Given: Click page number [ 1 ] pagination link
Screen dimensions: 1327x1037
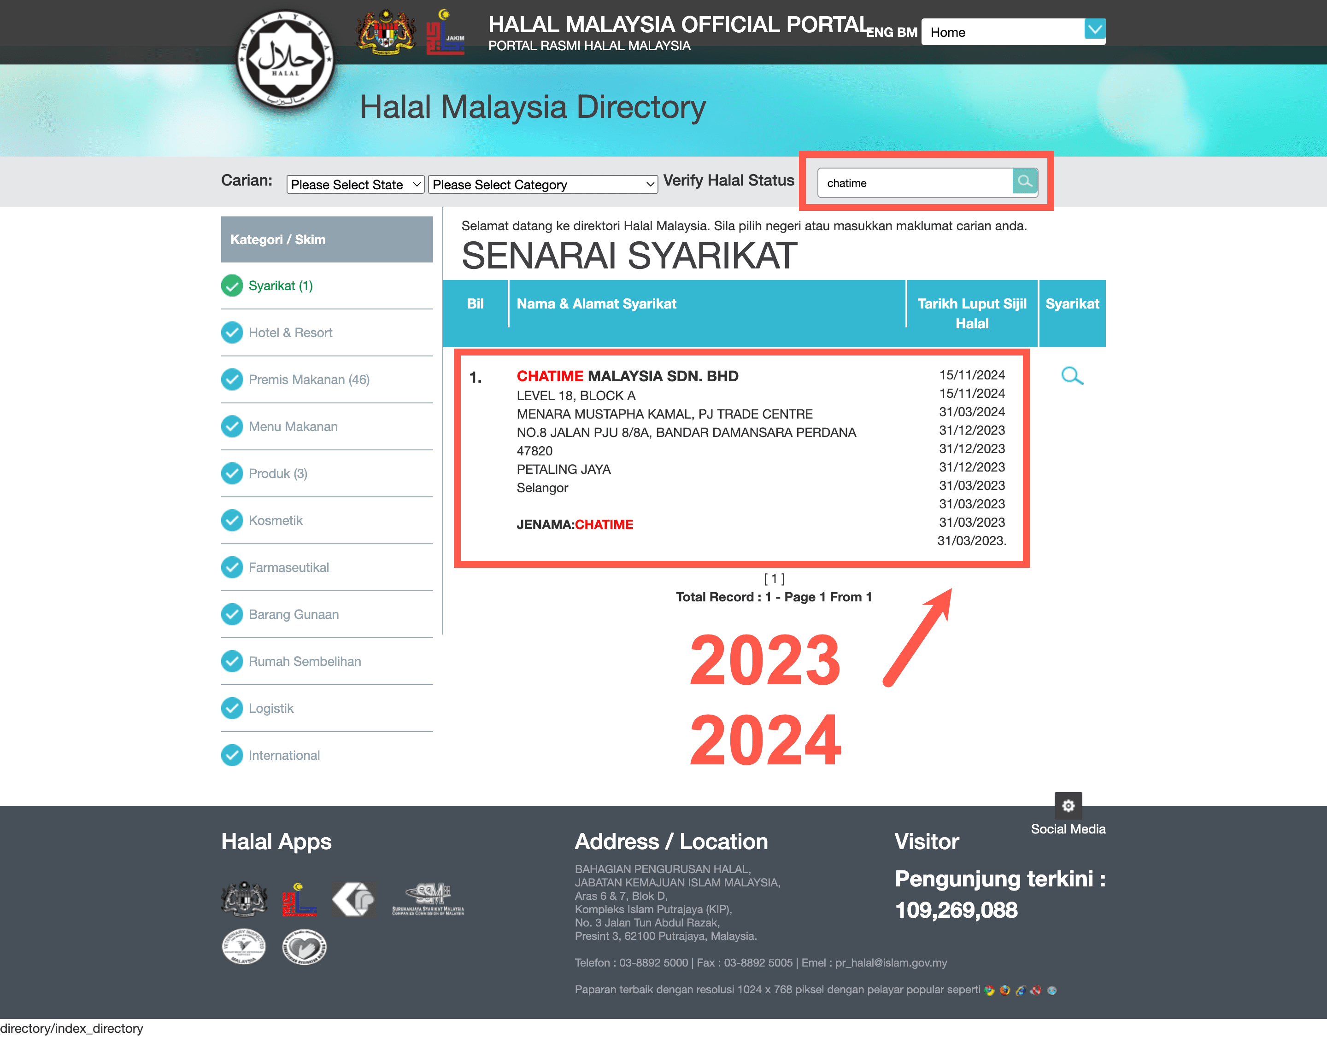Looking at the screenshot, I should pyautogui.click(x=774, y=579).
